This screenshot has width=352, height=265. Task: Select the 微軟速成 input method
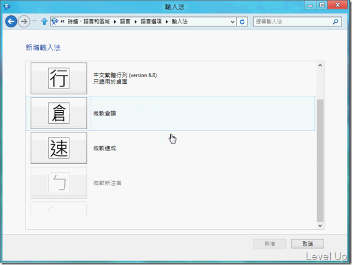click(171, 148)
